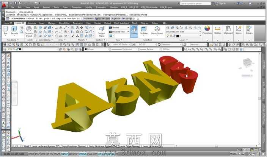Toggle OSNAP in status bar
The width and height of the screenshot is (267, 157).
pyautogui.click(x=64, y=154)
